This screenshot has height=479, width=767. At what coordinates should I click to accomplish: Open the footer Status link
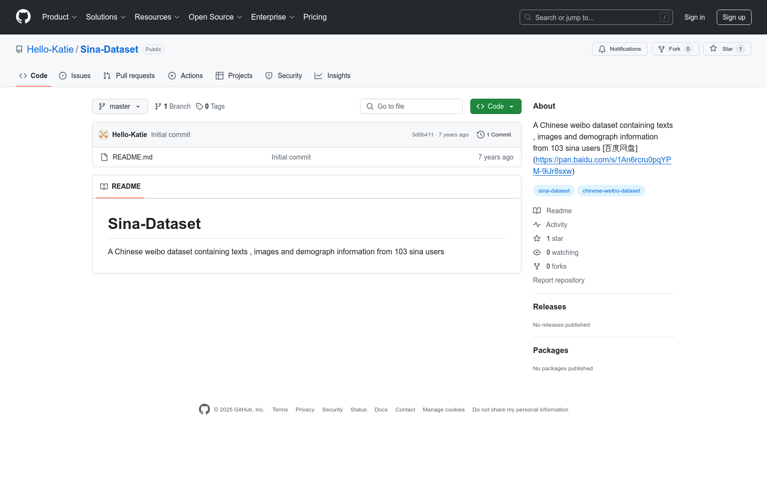tap(359, 410)
